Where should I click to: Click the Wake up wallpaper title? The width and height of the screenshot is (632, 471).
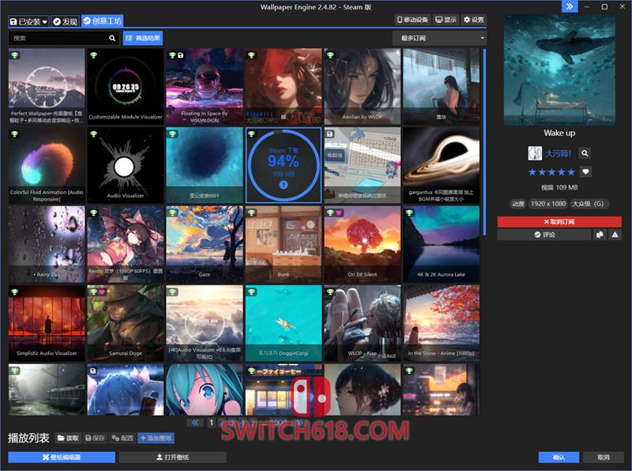(559, 133)
